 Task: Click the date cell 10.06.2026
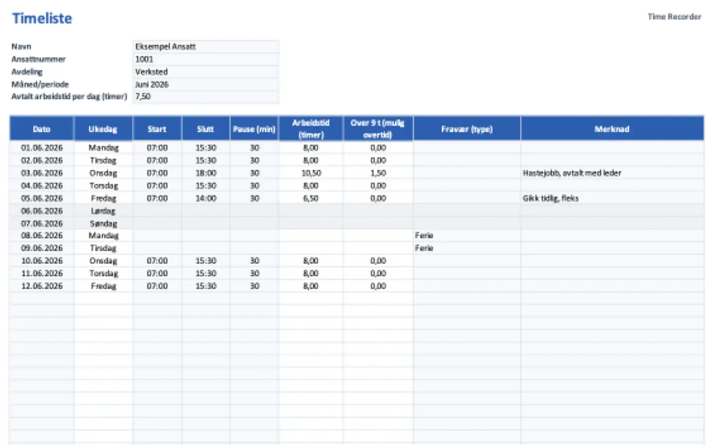tap(42, 261)
